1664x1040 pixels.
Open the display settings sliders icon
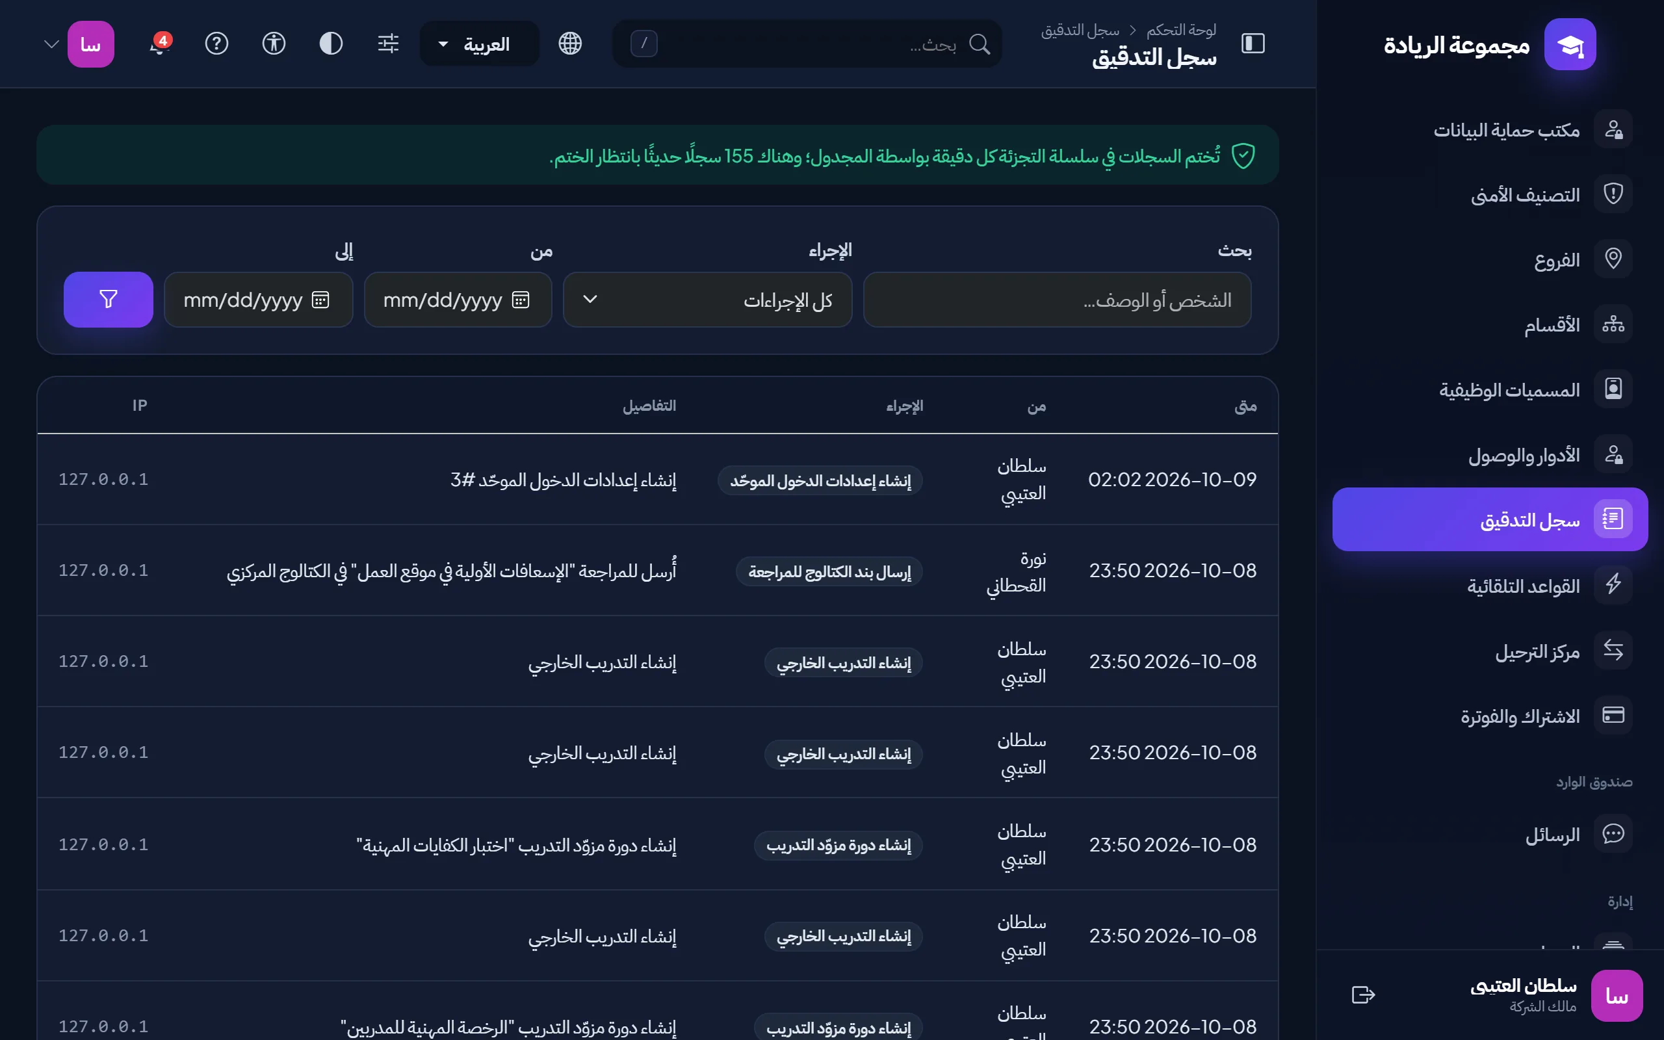point(389,44)
